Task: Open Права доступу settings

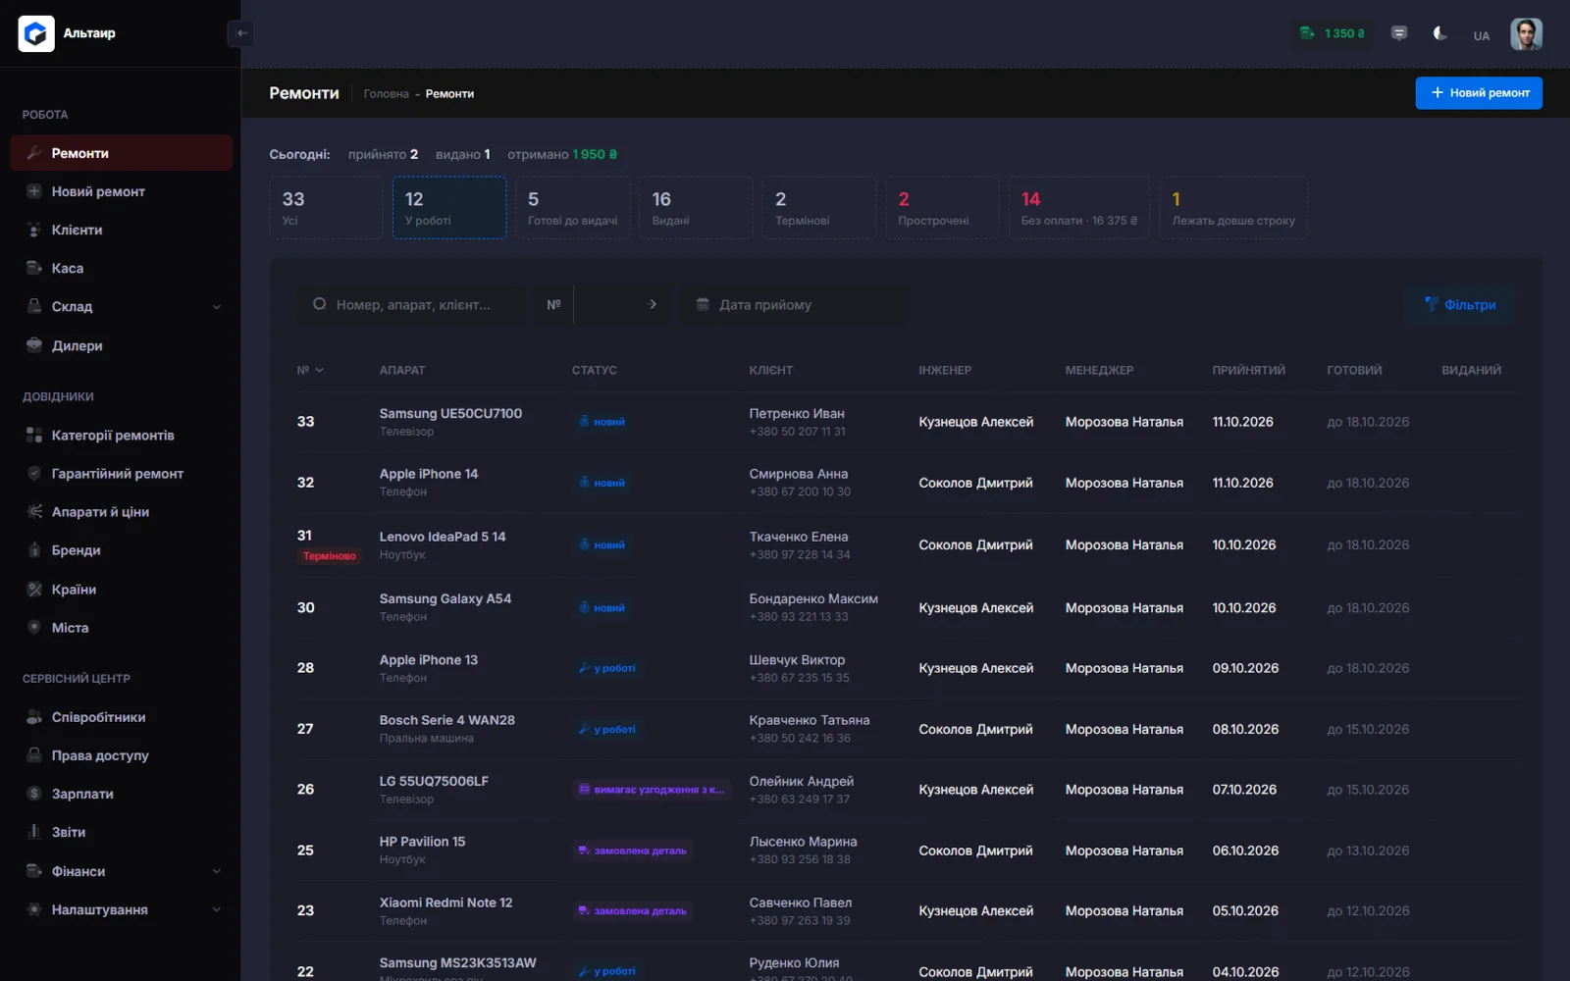Action: pos(122,755)
